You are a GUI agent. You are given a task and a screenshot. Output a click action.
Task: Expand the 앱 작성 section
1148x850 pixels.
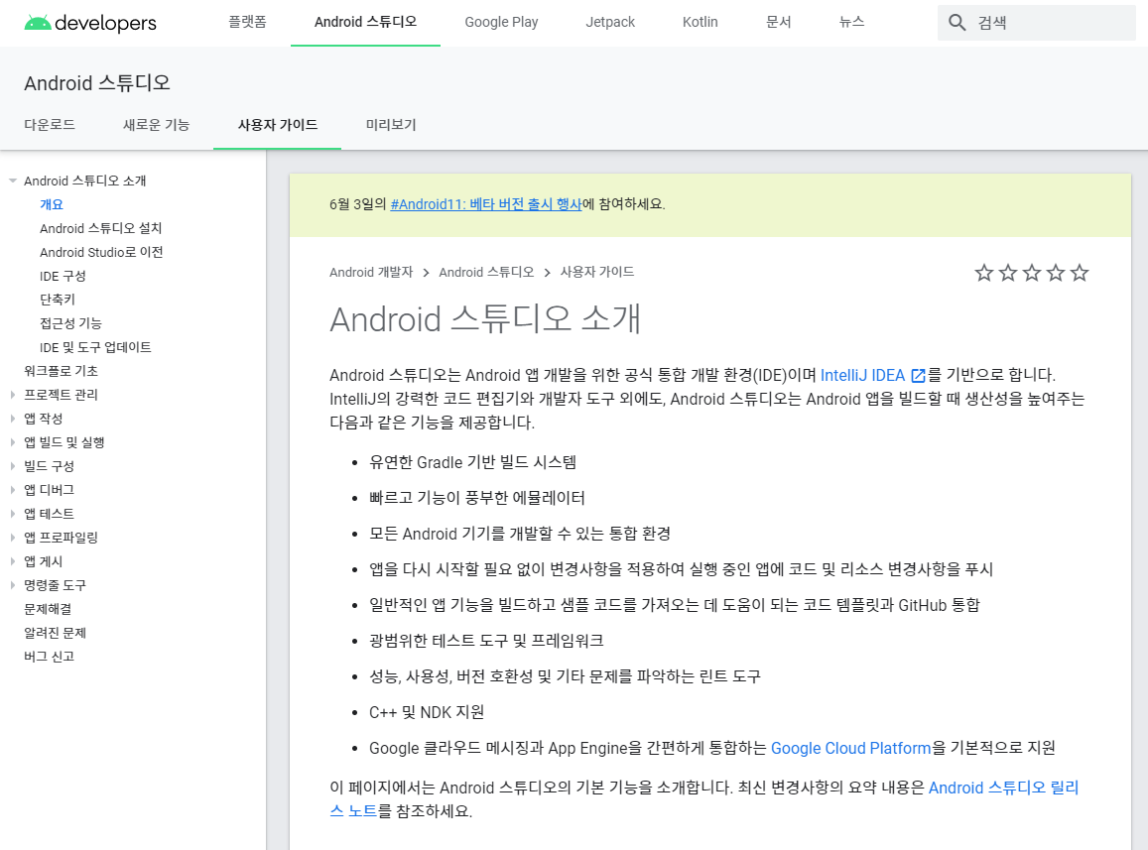13,419
